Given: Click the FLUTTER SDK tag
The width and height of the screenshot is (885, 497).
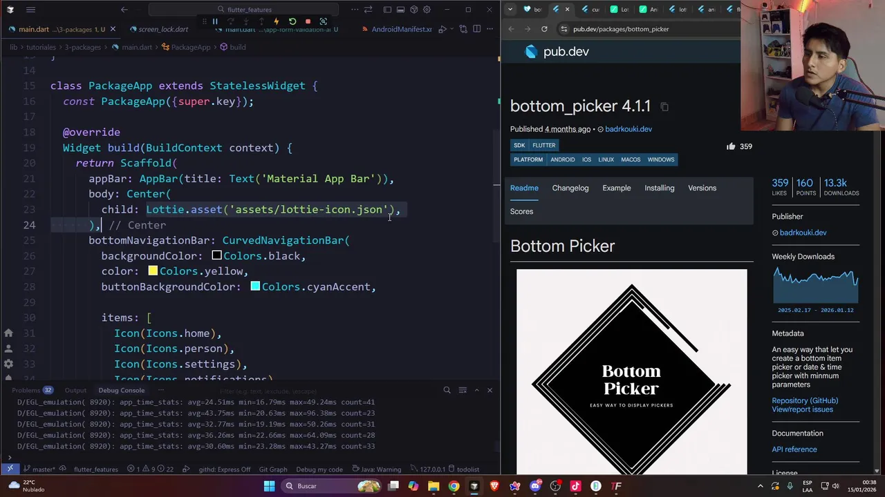Looking at the screenshot, I should point(543,145).
